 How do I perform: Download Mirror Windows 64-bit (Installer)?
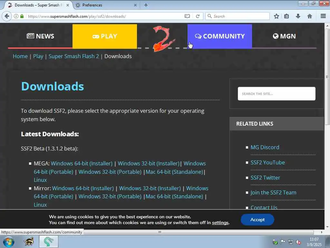pyautogui.click(x=83, y=188)
